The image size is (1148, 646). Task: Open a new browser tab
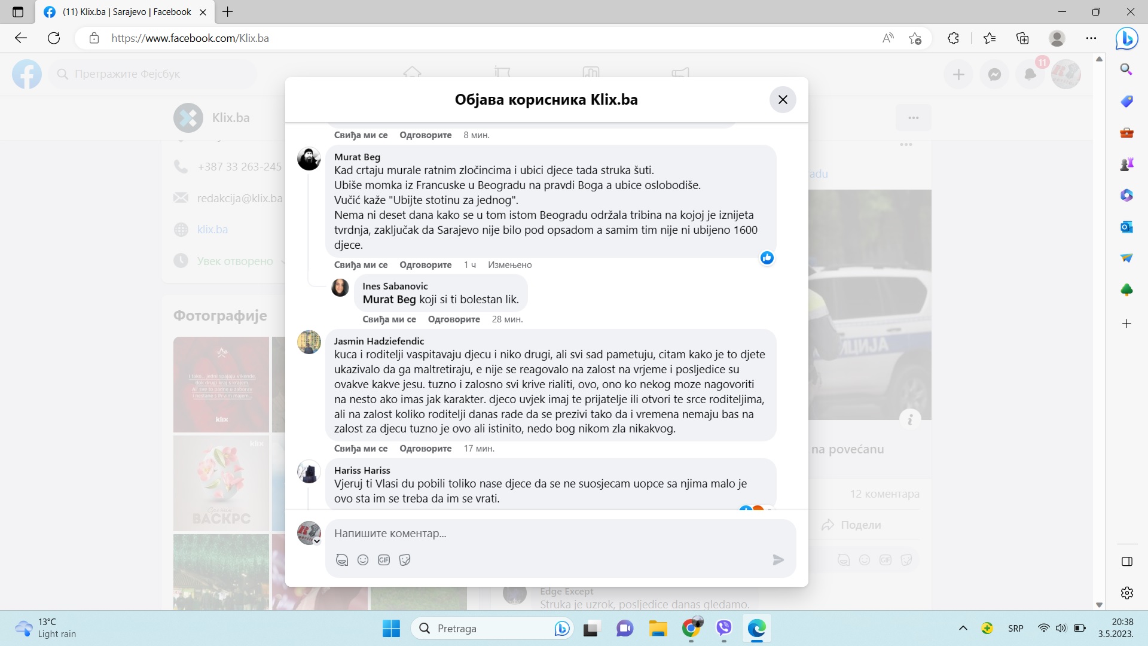tap(228, 12)
